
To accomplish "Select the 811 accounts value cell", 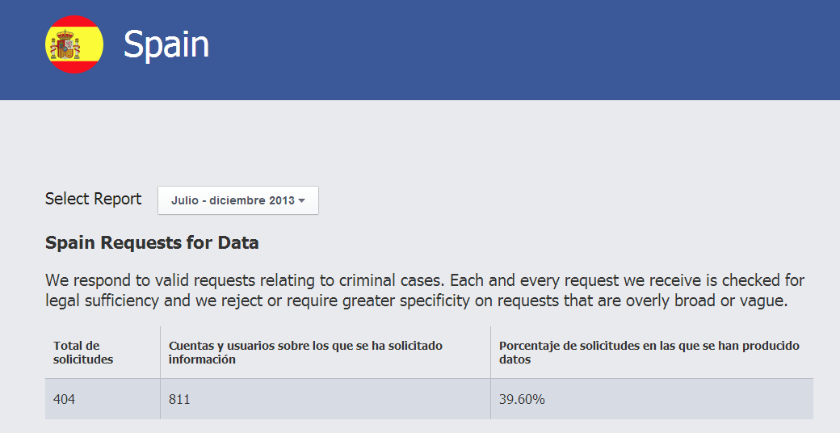I will coord(325,399).
